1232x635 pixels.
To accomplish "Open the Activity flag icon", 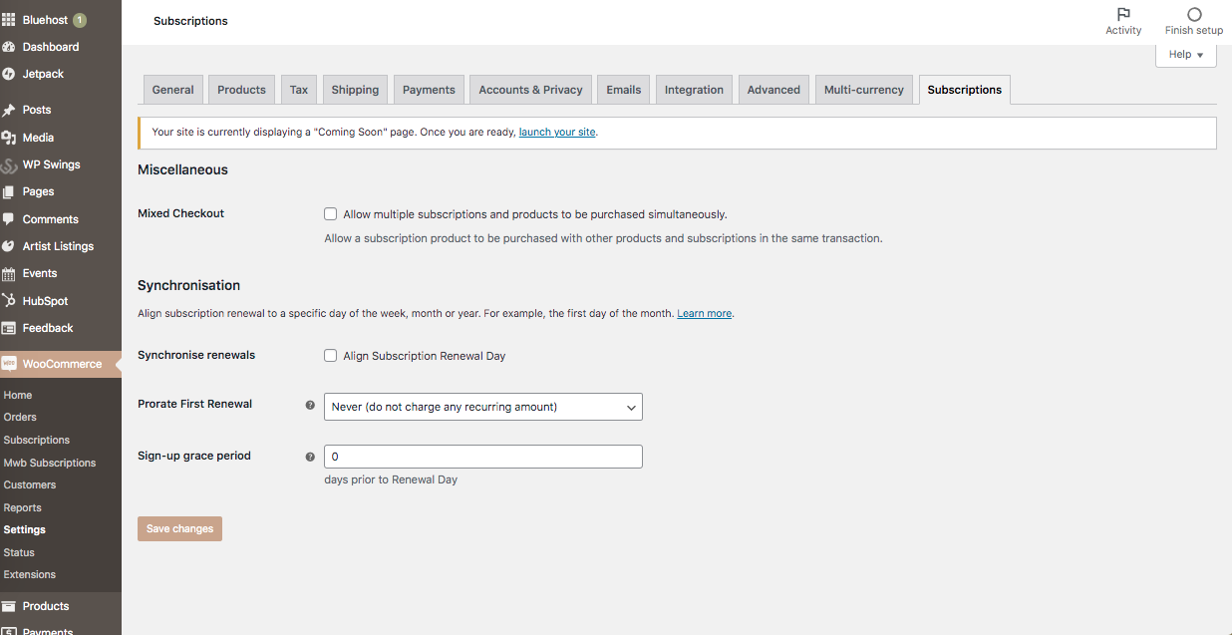I will pos(1123,14).
